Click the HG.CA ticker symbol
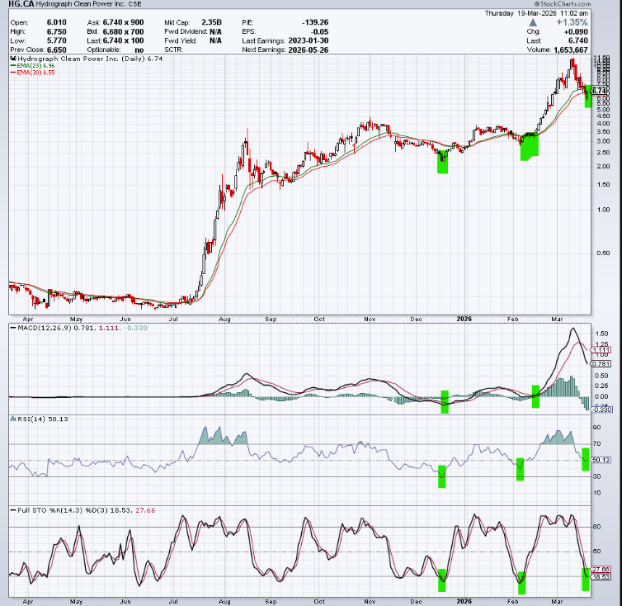Screen dimensions: 622x606 (21, 4)
